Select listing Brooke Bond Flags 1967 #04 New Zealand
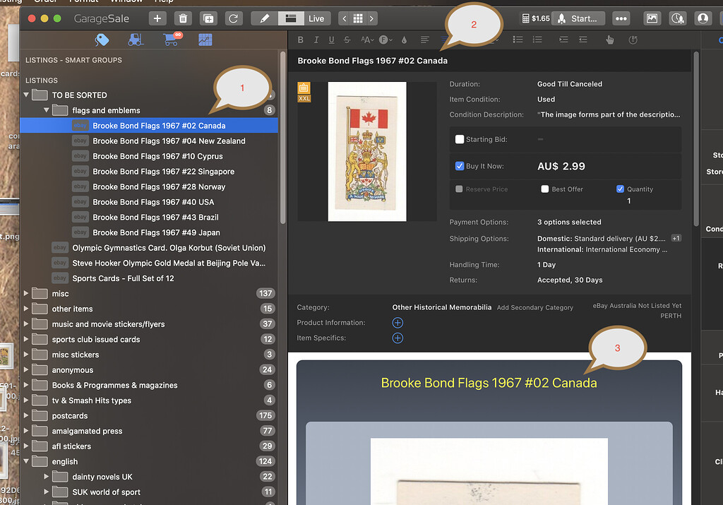 pos(149,141)
